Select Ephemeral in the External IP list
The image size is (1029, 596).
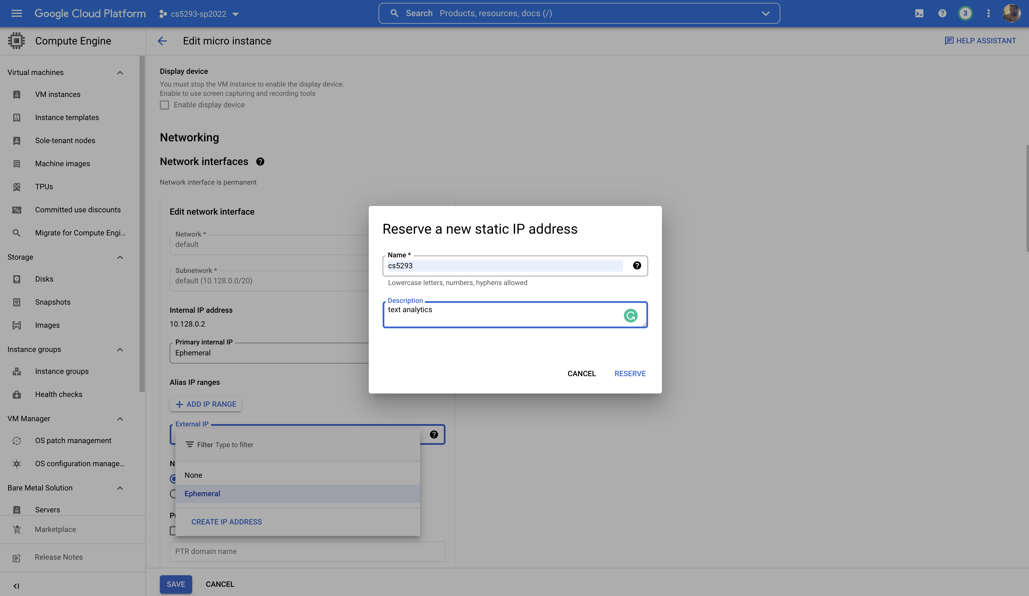tap(202, 494)
